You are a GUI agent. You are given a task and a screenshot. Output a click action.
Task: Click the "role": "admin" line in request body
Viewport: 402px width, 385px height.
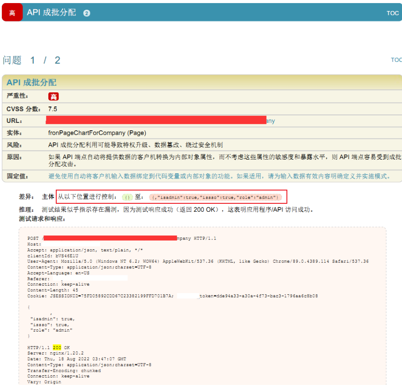(x=51, y=330)
